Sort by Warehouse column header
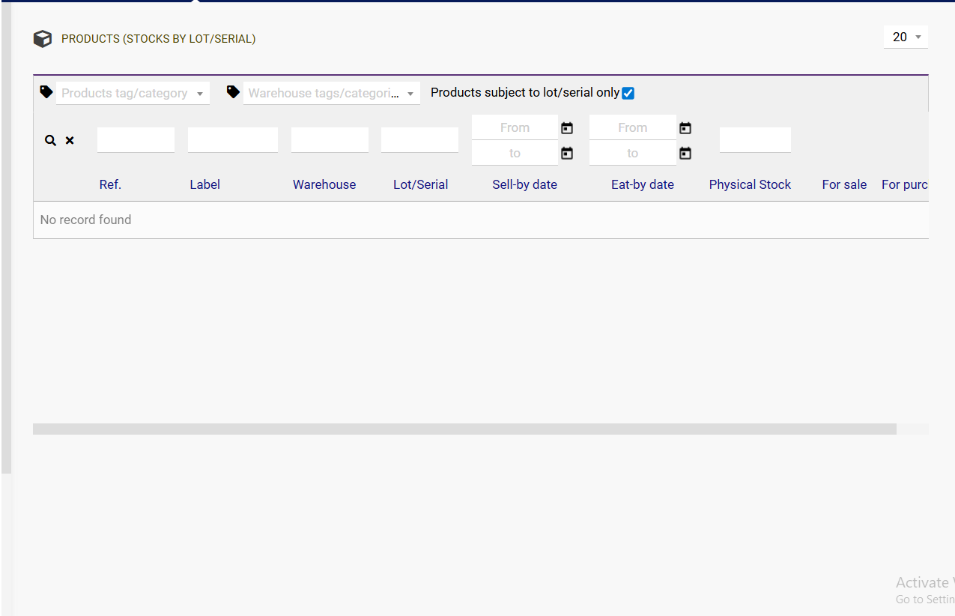Screen dimensions: 955x616 324,184
